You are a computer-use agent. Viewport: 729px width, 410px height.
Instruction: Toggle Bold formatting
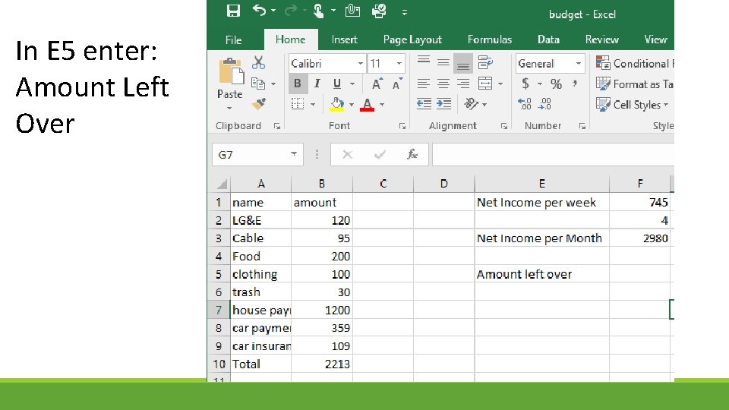pyautogui.click(x=298, y=84)
